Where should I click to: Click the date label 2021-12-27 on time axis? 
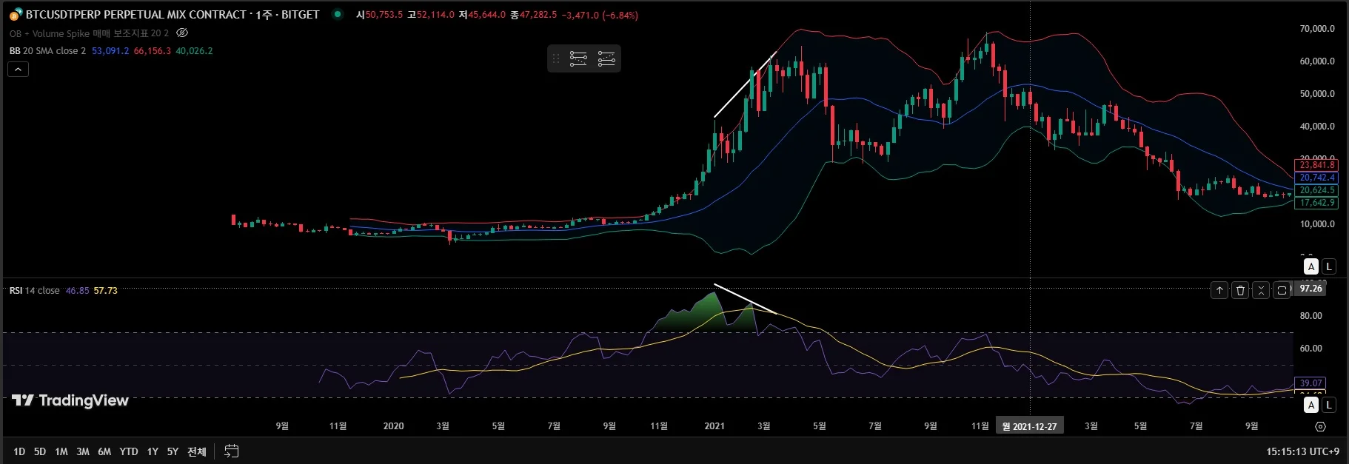(1030, 426)
